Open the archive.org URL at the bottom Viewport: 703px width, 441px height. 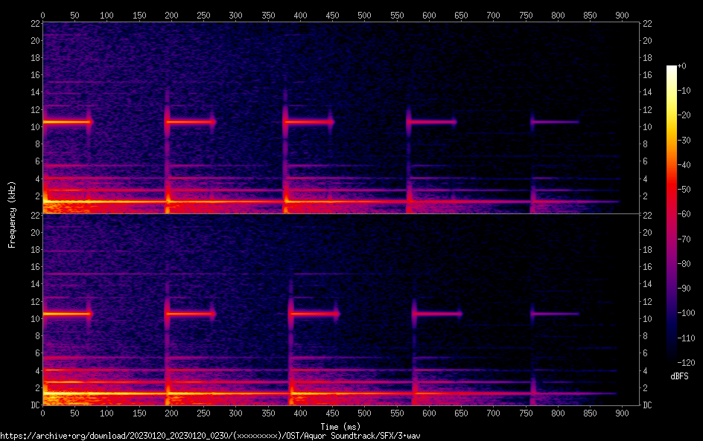[x=215, y=436]
